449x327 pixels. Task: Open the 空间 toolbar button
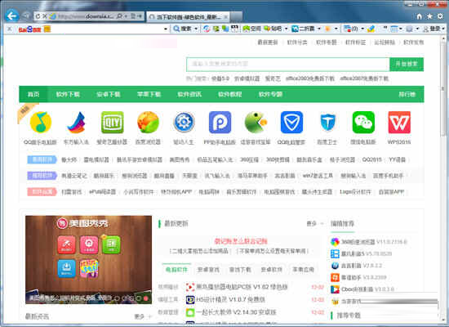click(x=251, y=29)
